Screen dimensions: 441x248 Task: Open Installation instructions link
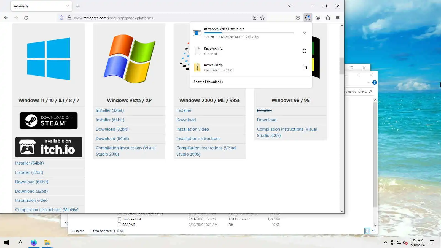[x=198, y=139]
